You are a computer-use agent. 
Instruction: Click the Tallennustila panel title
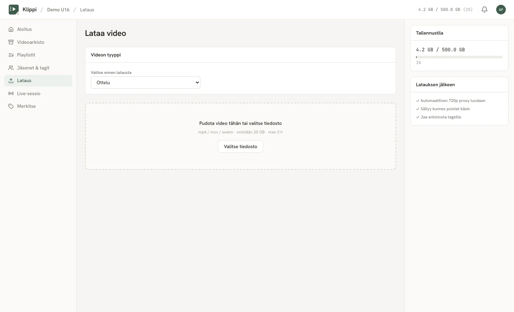pyautogui.click(x=429, y=33)
